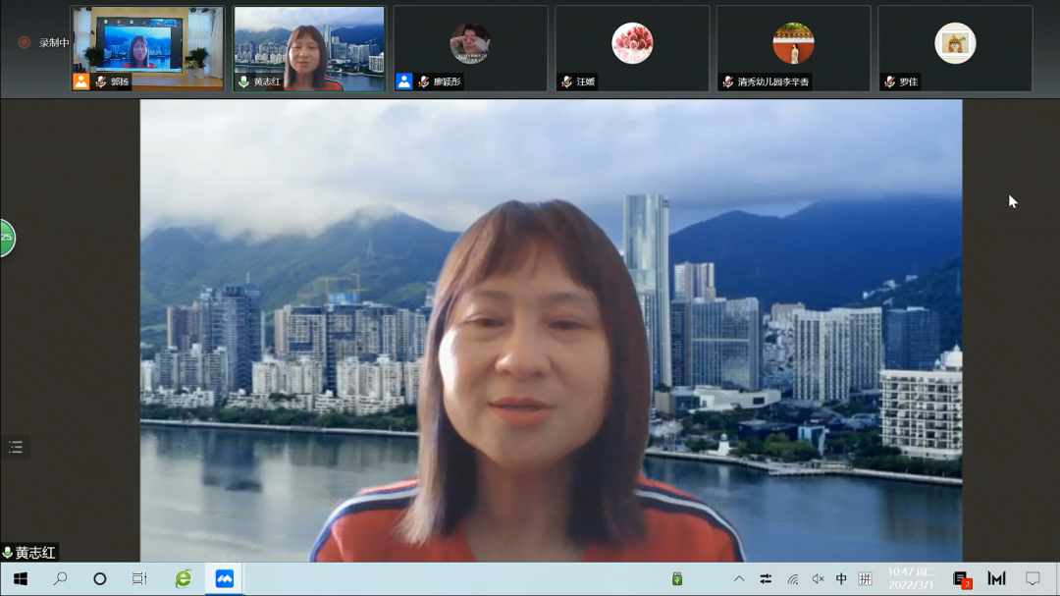Click the 录制中 recording indicator

pyautogui.click(x=44, y=43)
